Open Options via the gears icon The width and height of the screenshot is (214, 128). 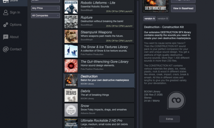click(x=6, y=25)
